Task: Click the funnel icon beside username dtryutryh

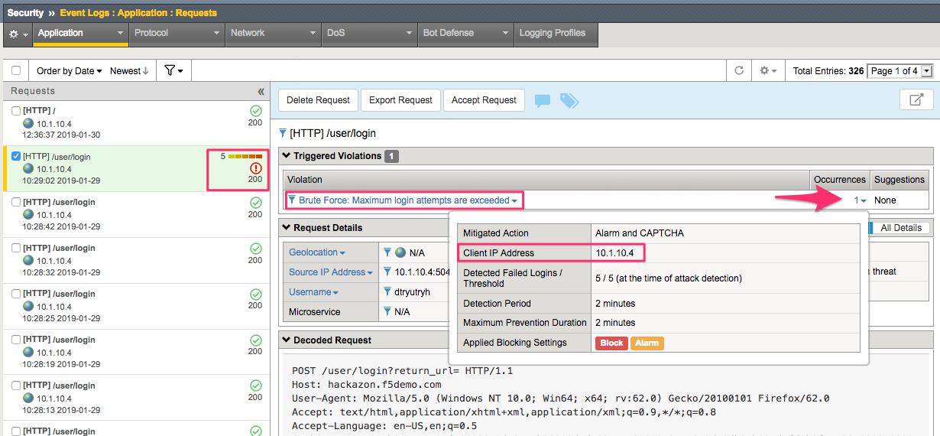Action: point(387,292)
